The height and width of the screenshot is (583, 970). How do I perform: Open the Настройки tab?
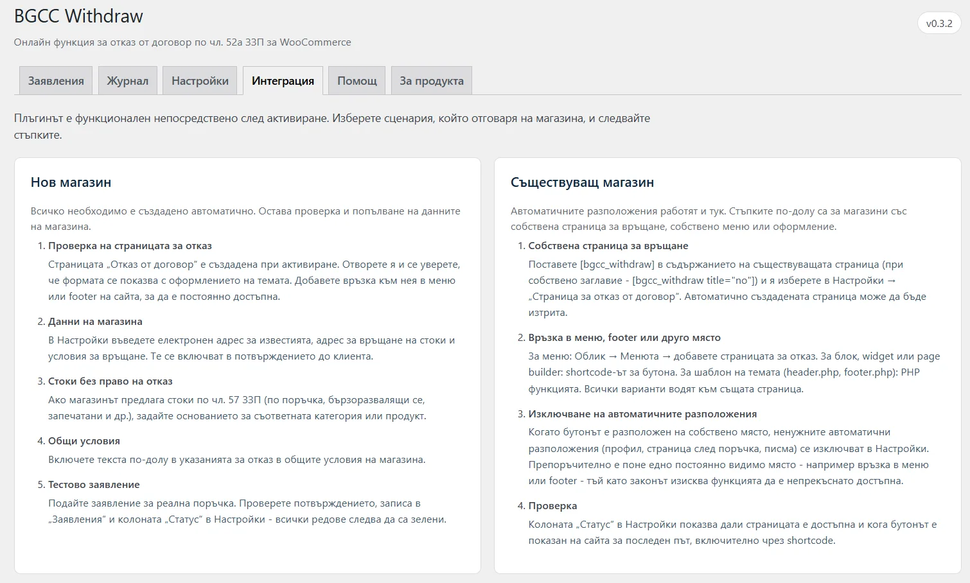(x=200, y=80)
